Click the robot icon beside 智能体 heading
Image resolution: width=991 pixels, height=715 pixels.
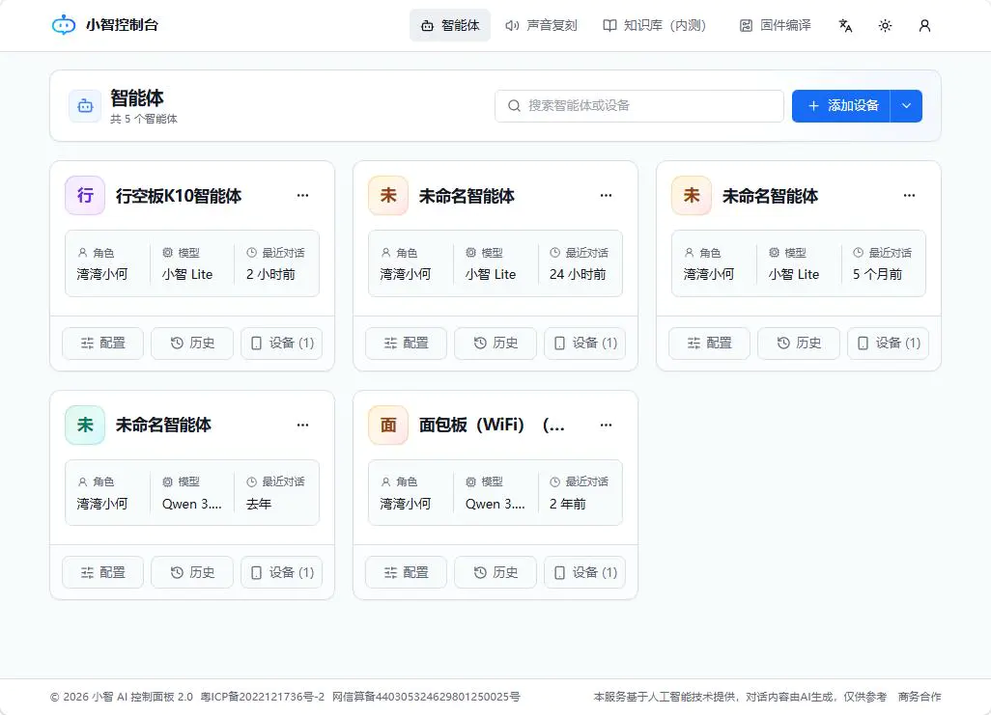tap(85, 106)
